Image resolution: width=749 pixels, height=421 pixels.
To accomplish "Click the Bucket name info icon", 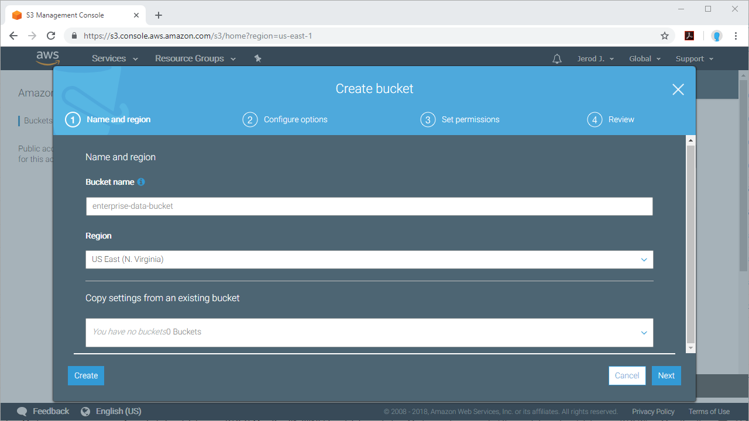I will tap(141, 182).
